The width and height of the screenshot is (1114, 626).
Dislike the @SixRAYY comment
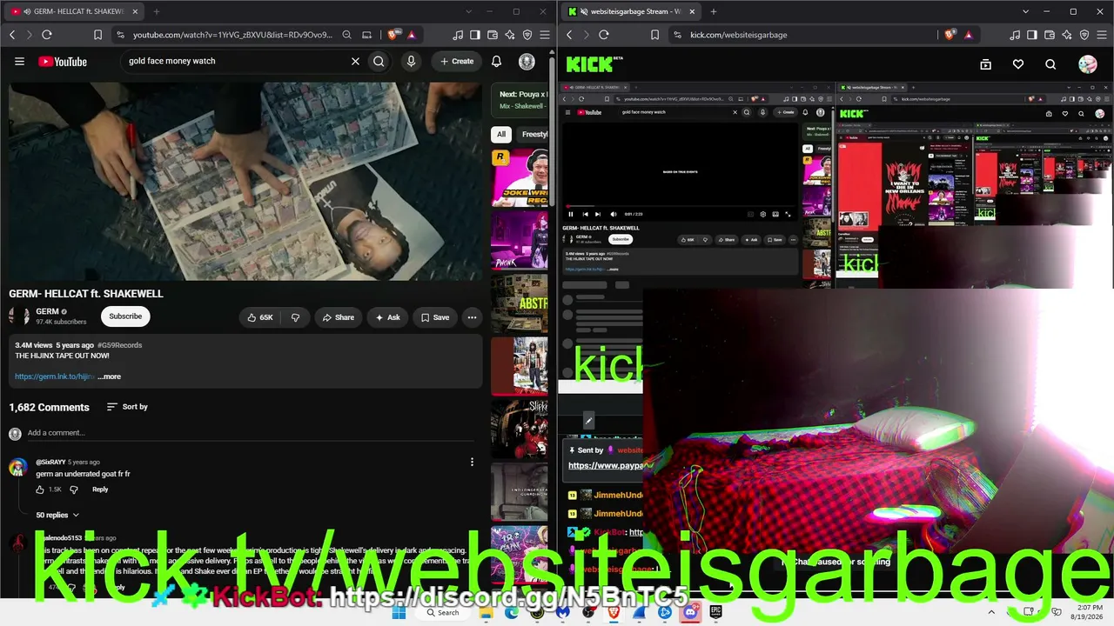coord(73,489)
